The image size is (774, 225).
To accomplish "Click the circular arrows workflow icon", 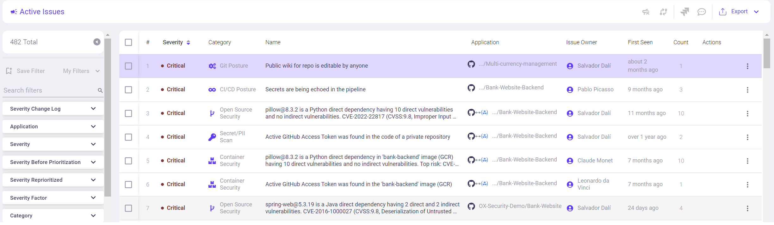I will pyautogui.click(x=663, y=12).
